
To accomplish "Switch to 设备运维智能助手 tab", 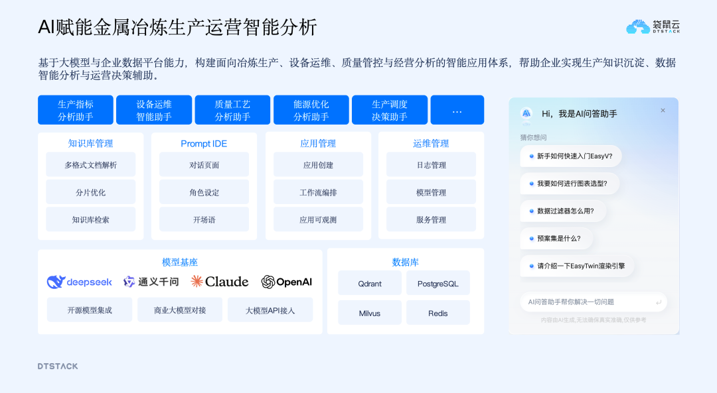I will tap(154, 110).
